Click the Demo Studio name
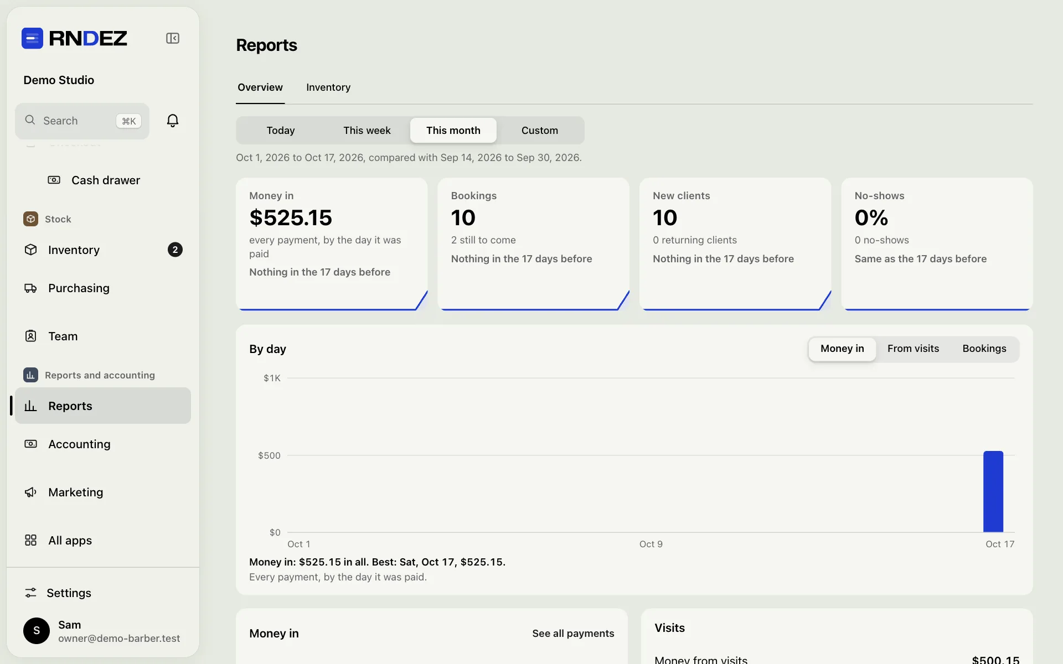Viewport: 1063px width, 664px height. (x=59, y=80)
